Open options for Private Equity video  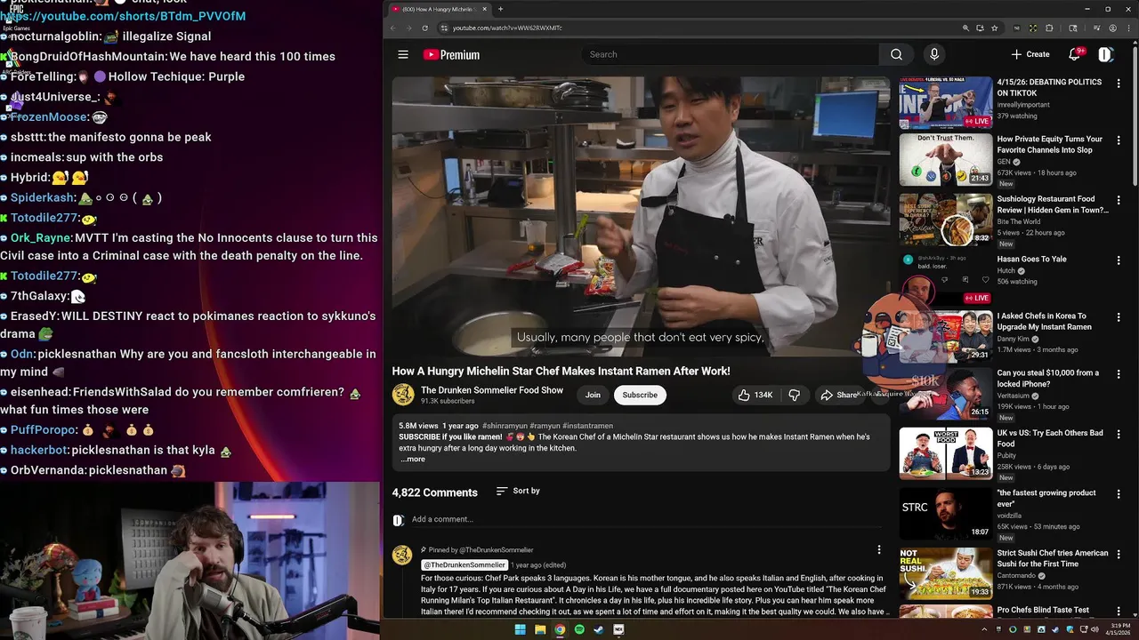(1119, 140)
